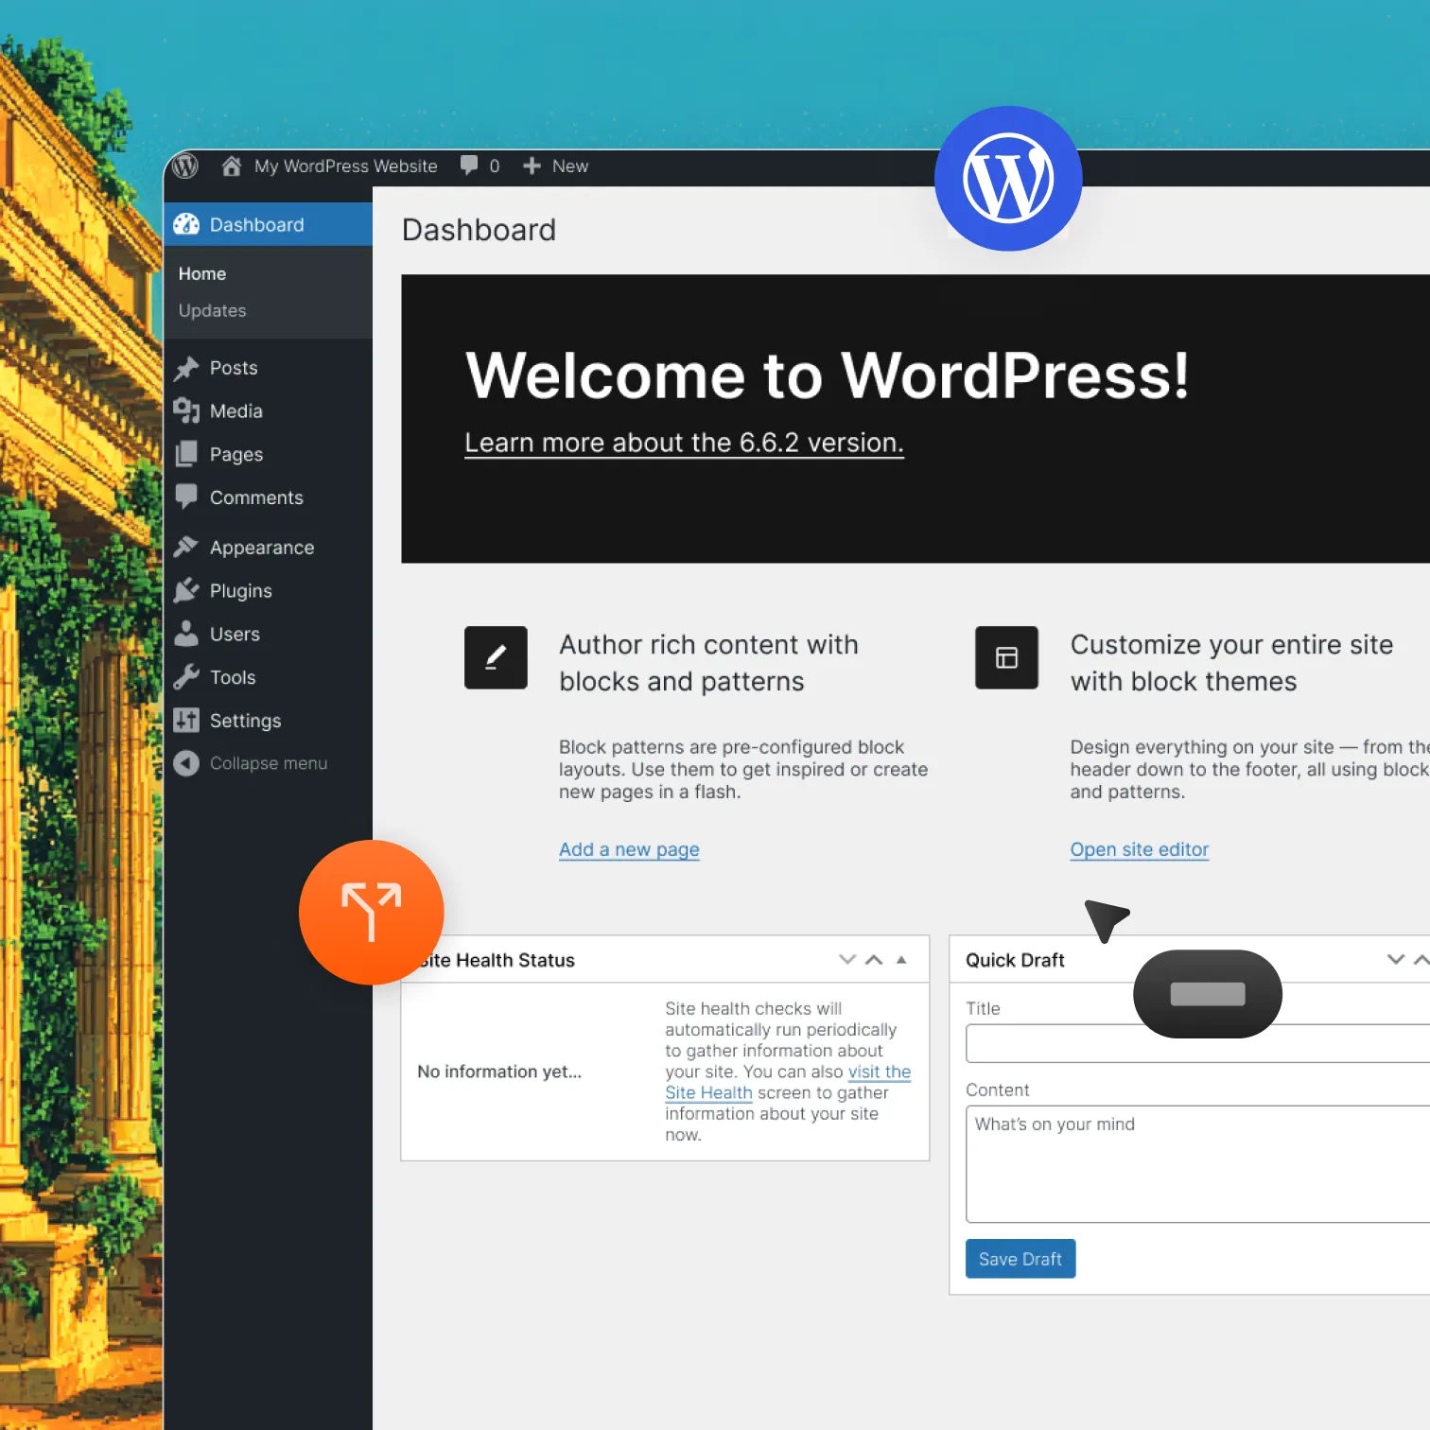Go to Pages menu
Viewport: 1430px width, 1430px height.
[x=236, y=455]
